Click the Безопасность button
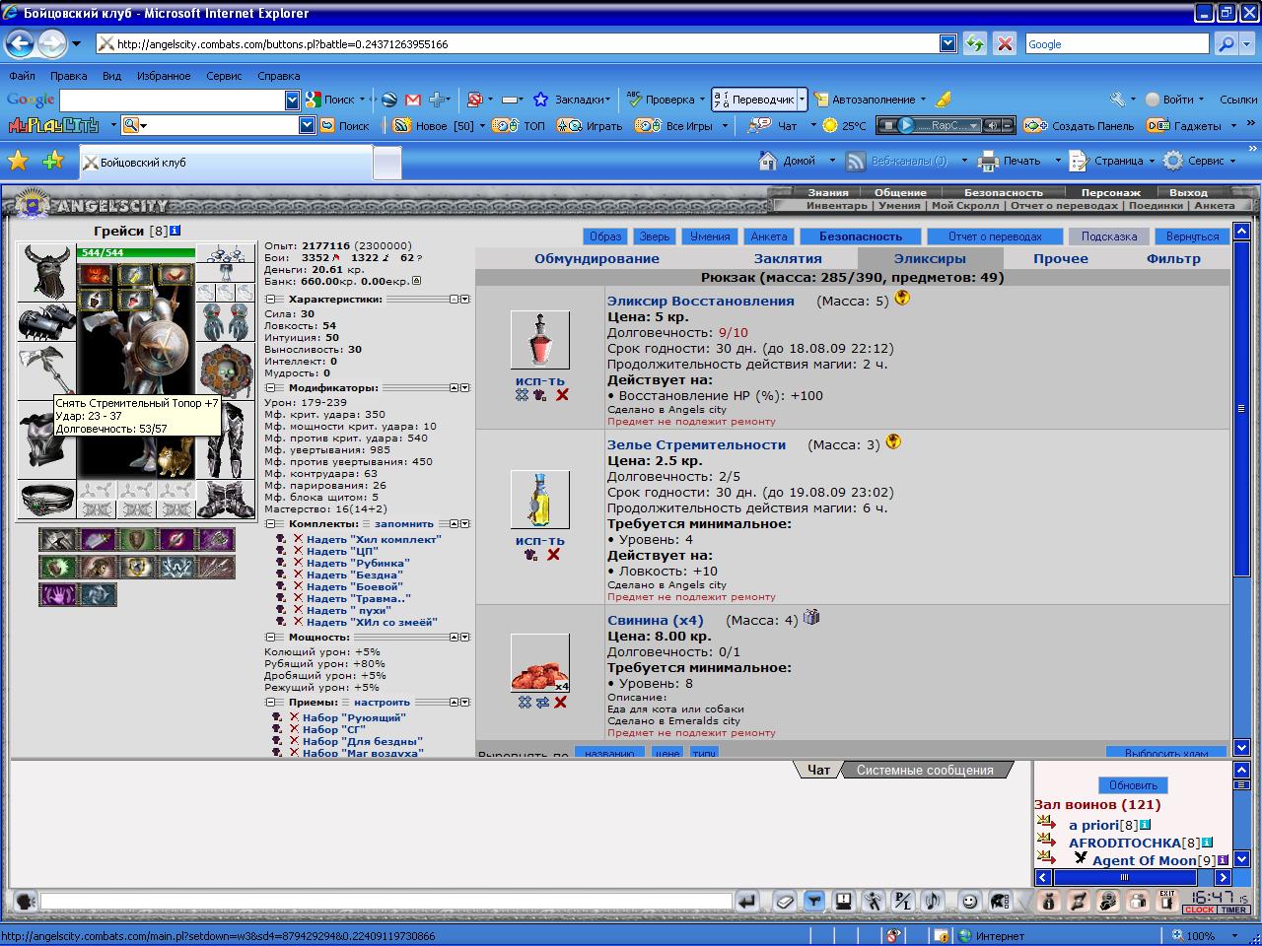Screen dimensions: 1262x946 click(x=860, y=236)
